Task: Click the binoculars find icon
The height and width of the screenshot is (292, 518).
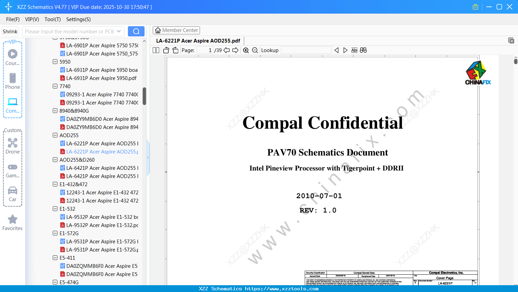Action: tap(363, 50)
